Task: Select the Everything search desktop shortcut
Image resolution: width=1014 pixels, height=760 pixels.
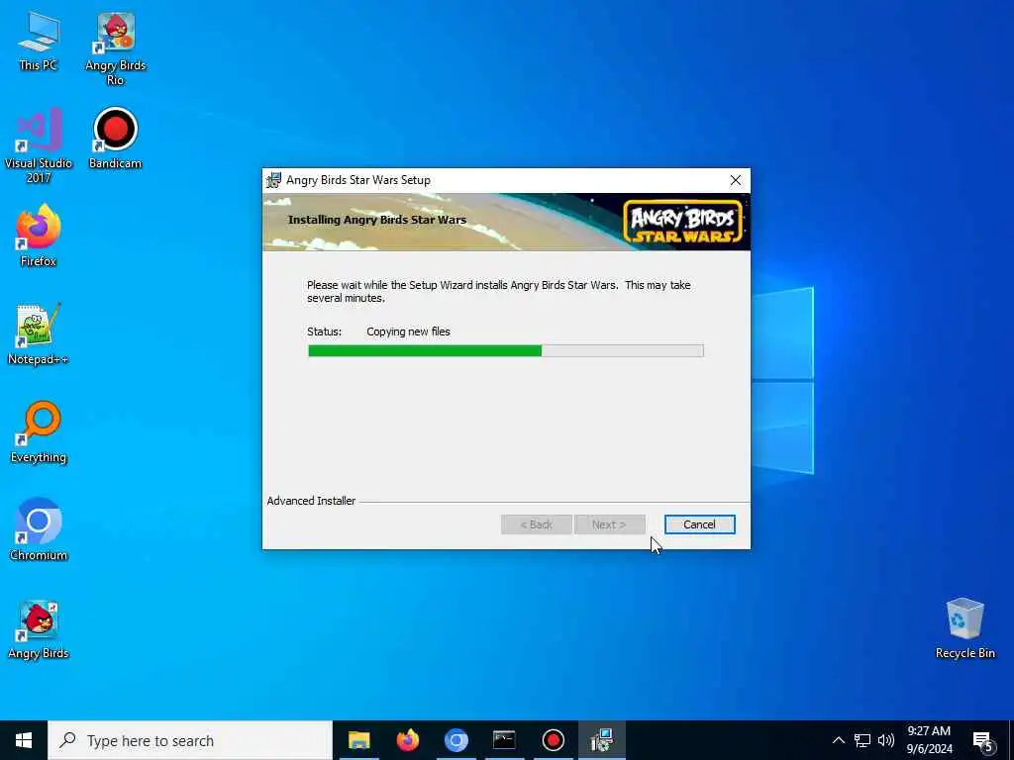Action: coord(39,432)
